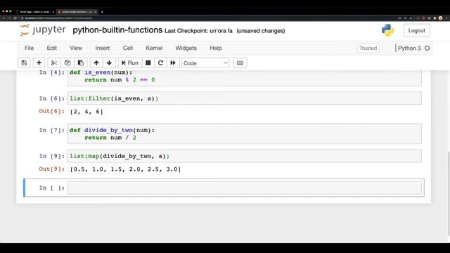This screenshot has width=450, height=253.
Task: Open command palette keyboard icon
Action: point(240,63)
